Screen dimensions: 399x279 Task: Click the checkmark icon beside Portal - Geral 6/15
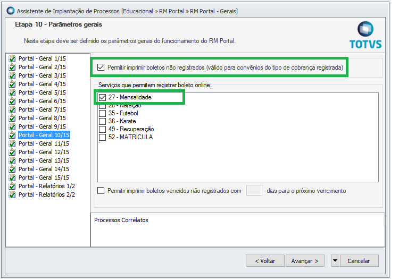click(12, 101)
